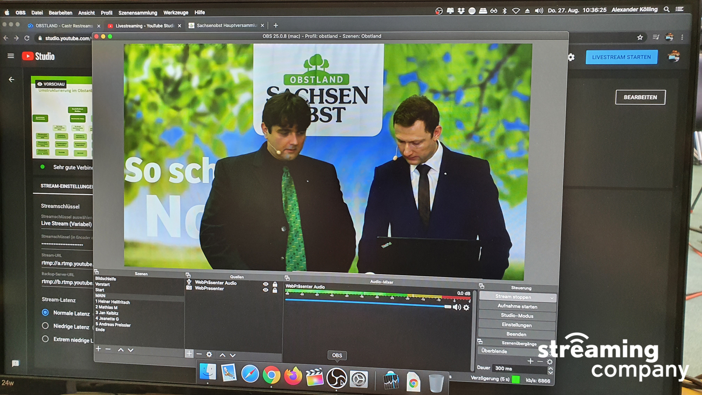Adjust WebPräsenter Audio volume slider
702x395 pixels.
(x=368, y=303)
